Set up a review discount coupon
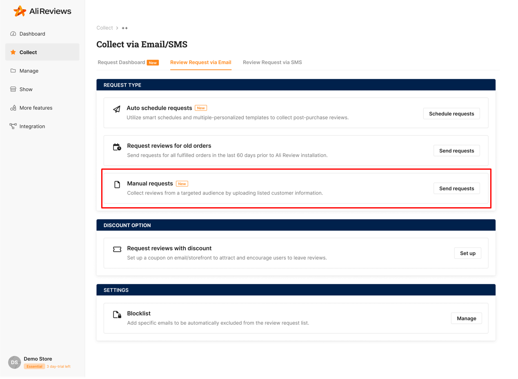Screen dimensions: 518x379 click(x=467, y=253)
